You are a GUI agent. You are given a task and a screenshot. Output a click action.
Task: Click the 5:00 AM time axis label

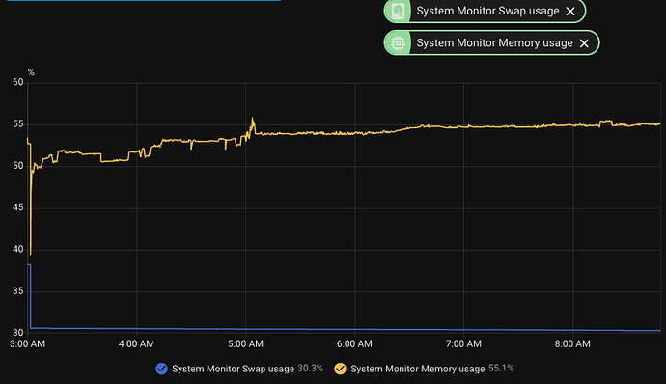coord(245,344)
